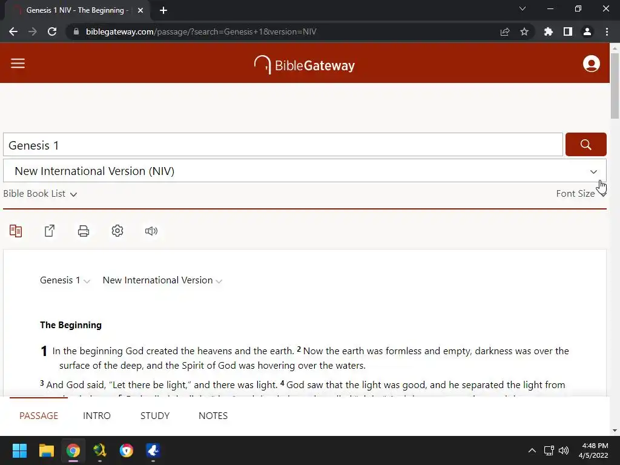Expand the Genesis 1 chapter selector
Image resolution: width=620 pixels, height=465 pixels.
[65, 280]
